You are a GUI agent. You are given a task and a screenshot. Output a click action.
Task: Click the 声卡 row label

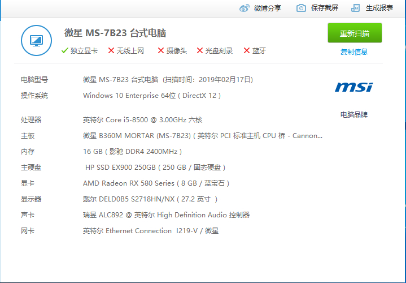28,215
